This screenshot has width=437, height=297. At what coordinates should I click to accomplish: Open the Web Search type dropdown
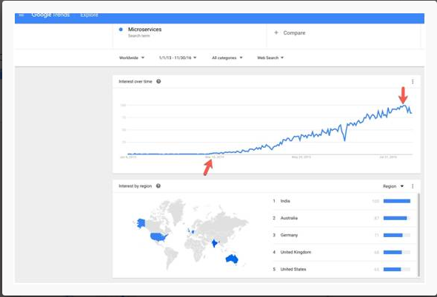(x=270, y=58)
